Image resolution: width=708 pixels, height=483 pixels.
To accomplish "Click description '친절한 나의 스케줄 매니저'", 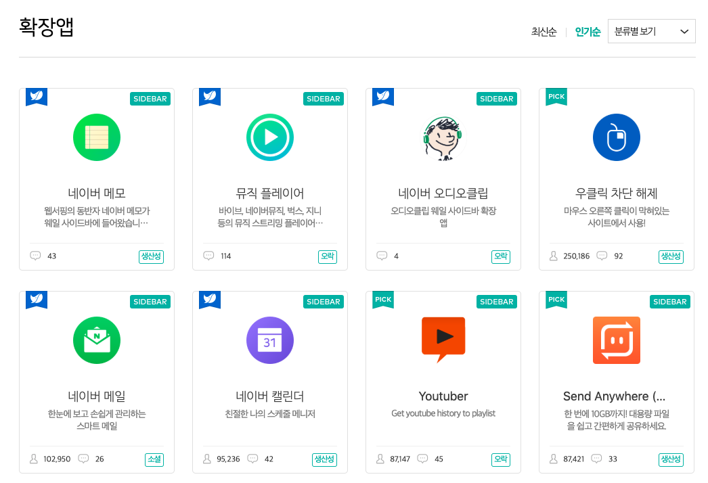I will [x=270, y=414].
